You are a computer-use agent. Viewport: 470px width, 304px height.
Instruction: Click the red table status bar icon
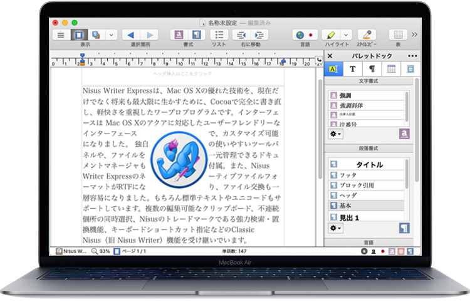401,251
